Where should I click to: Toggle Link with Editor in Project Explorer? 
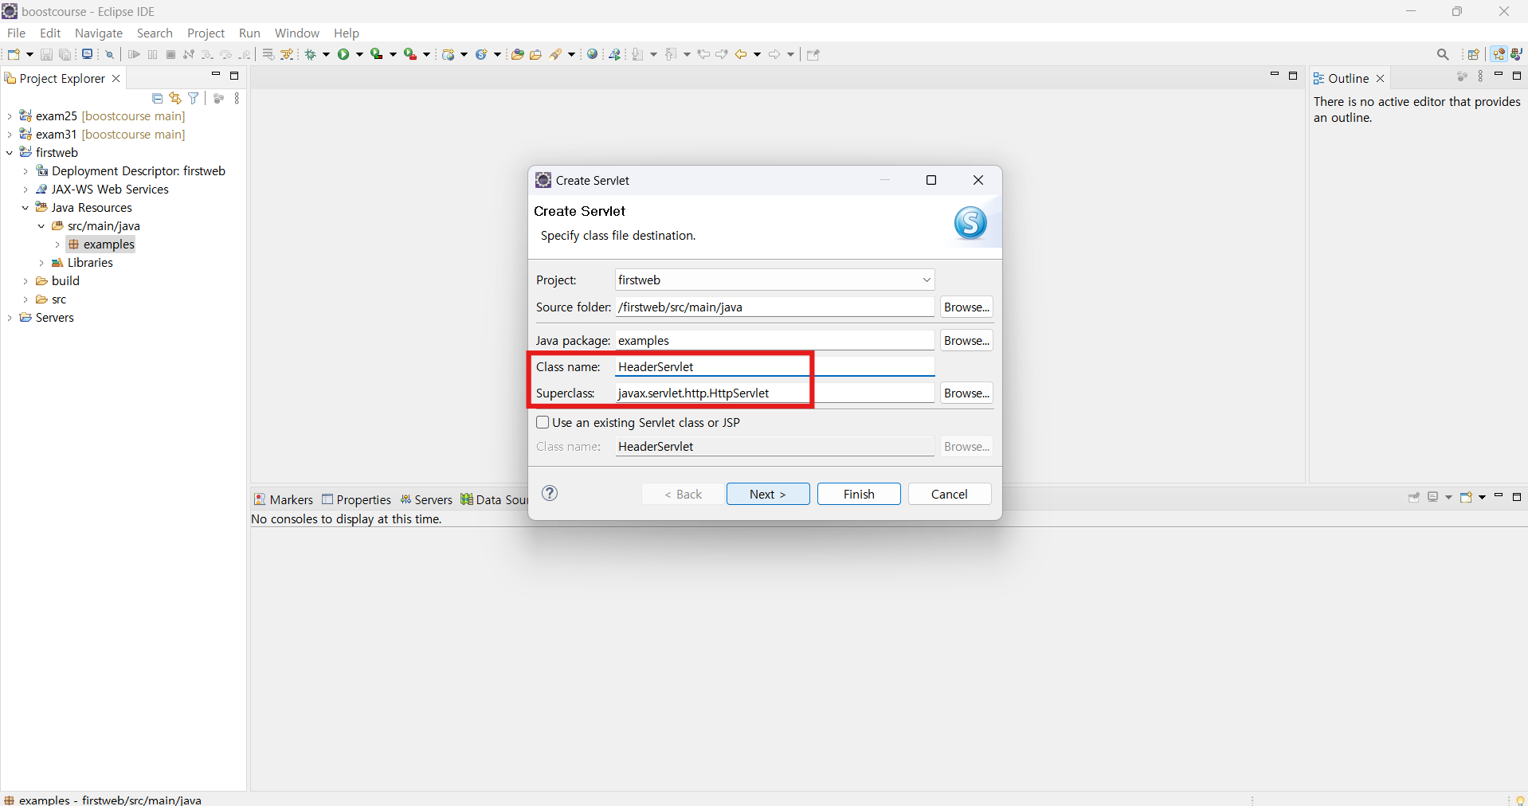click(175, 98)
